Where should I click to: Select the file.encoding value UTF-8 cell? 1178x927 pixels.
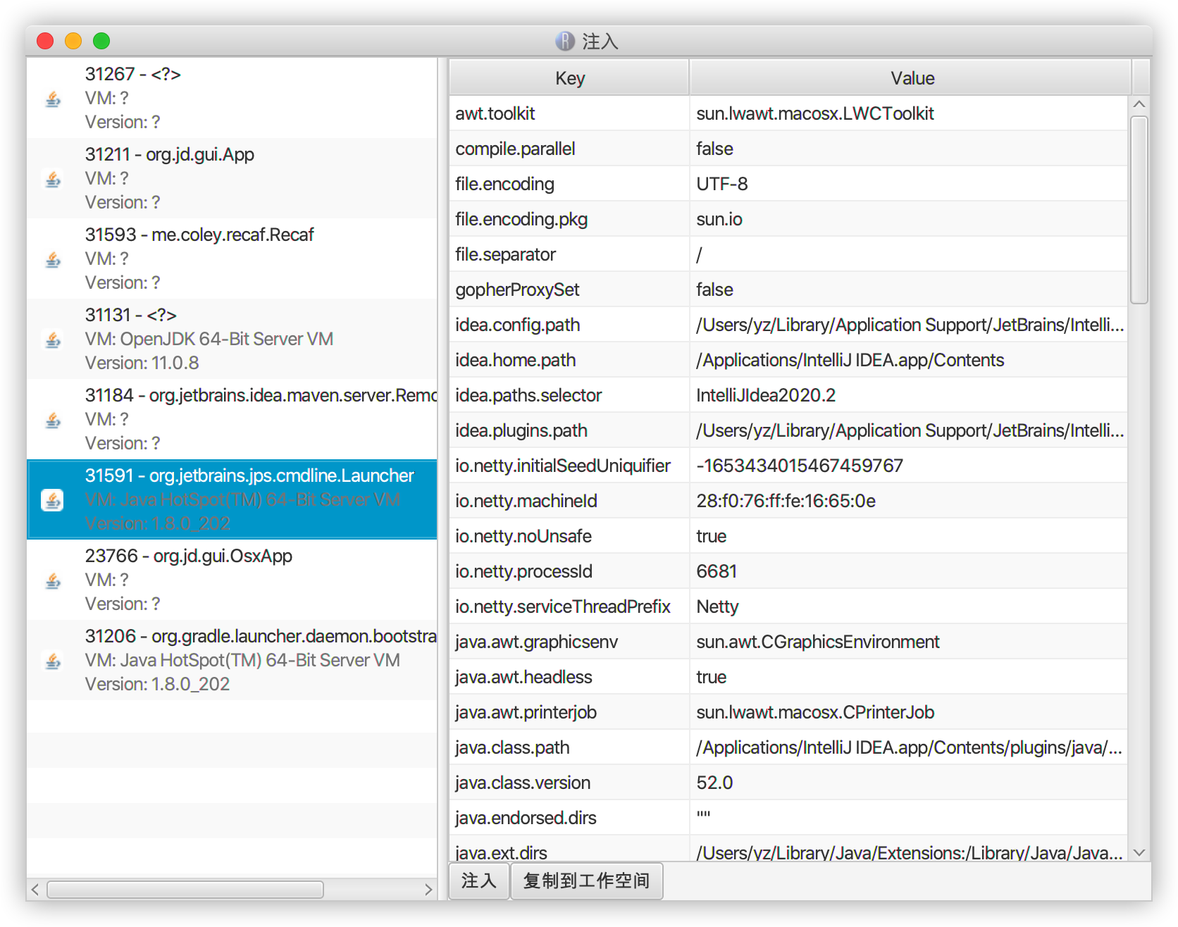pos(721,184)
